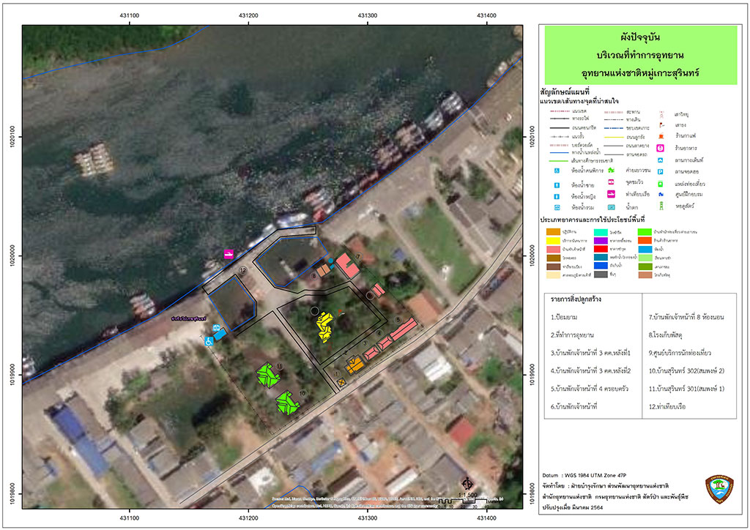Click the long pink building labeled 5
The height and width of the screenshot is (530, 750).
403,329
